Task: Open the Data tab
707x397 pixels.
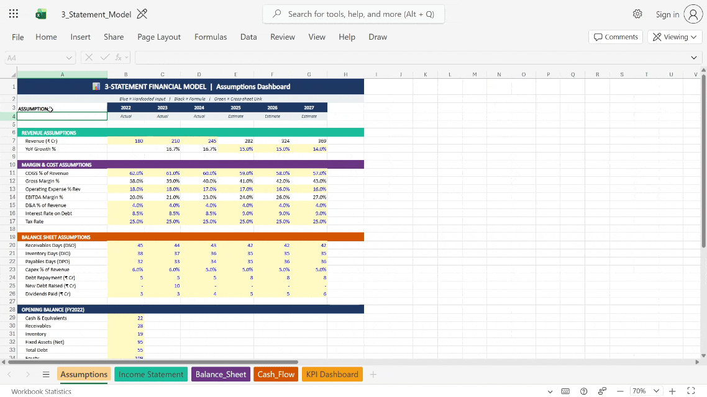Action: [249, 37]
